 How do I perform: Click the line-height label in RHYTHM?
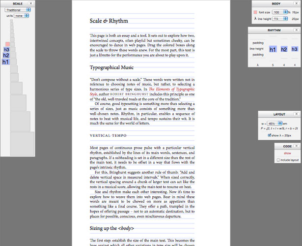256,49
